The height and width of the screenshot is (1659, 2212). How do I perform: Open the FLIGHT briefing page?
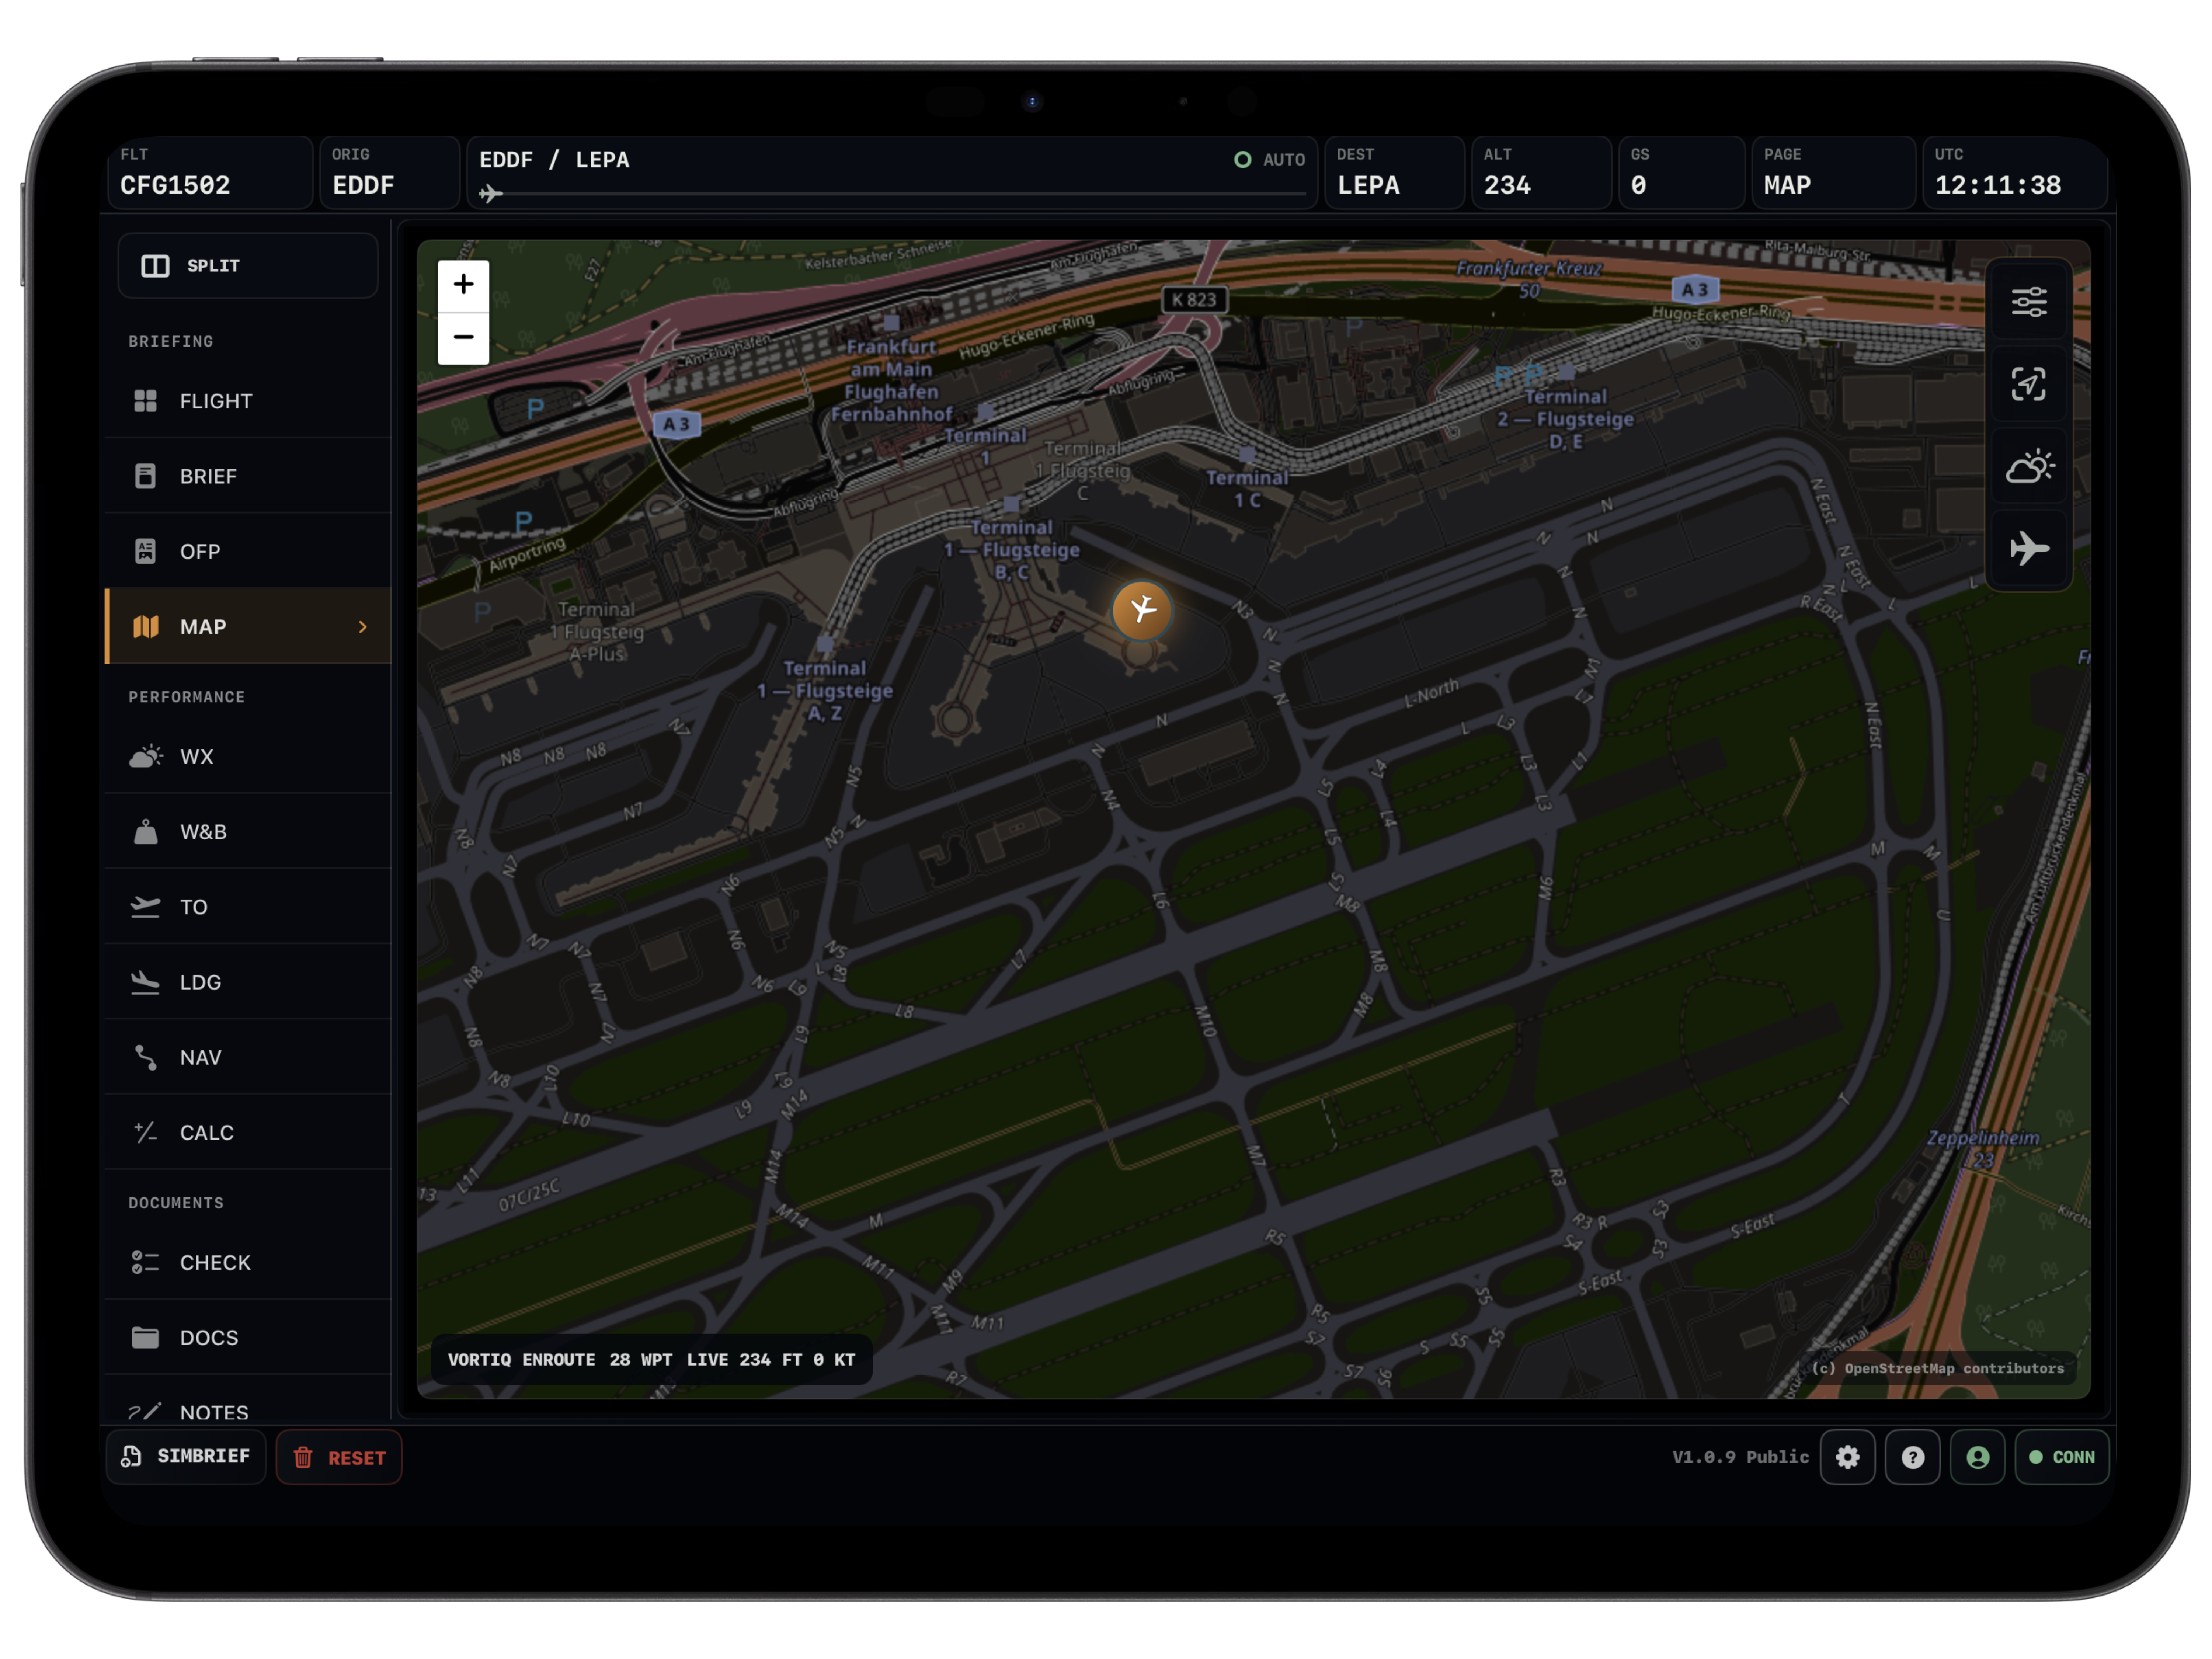tap(248, 401)
